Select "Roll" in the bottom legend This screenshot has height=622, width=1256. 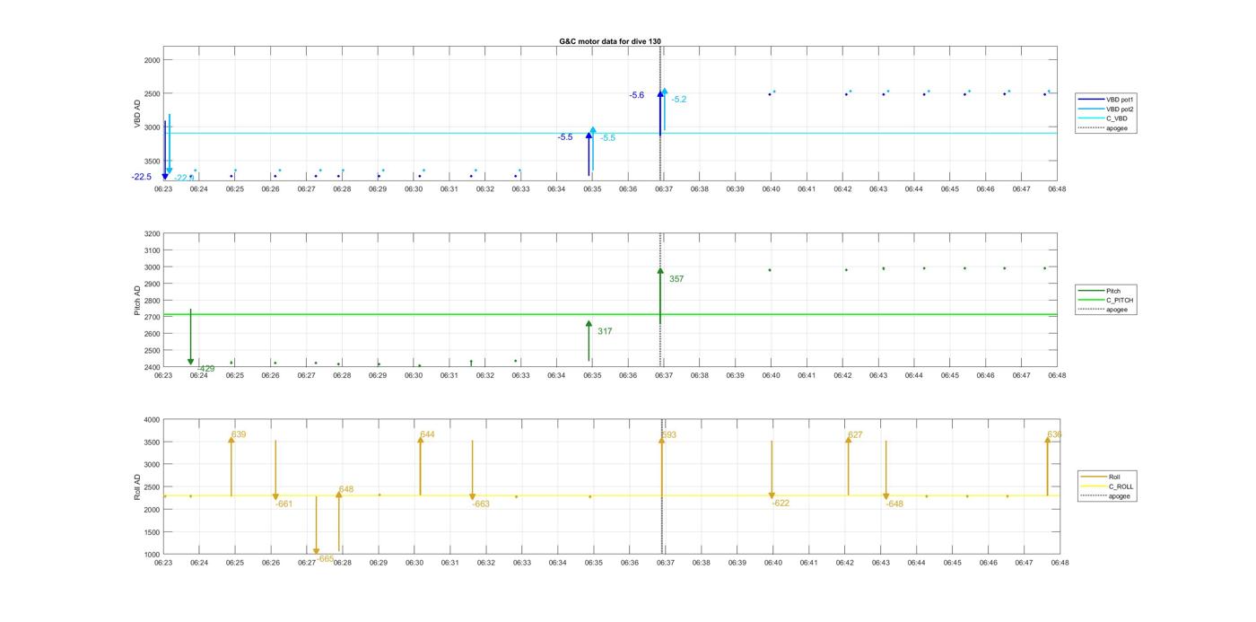click(x=1114, y=477)
